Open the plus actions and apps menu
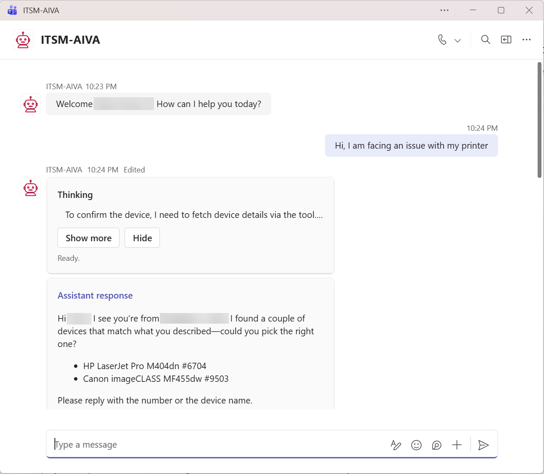This screenshot has width=544, height=474. 457,445
